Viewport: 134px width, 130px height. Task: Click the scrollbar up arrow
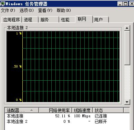click(x=127, y=28)
